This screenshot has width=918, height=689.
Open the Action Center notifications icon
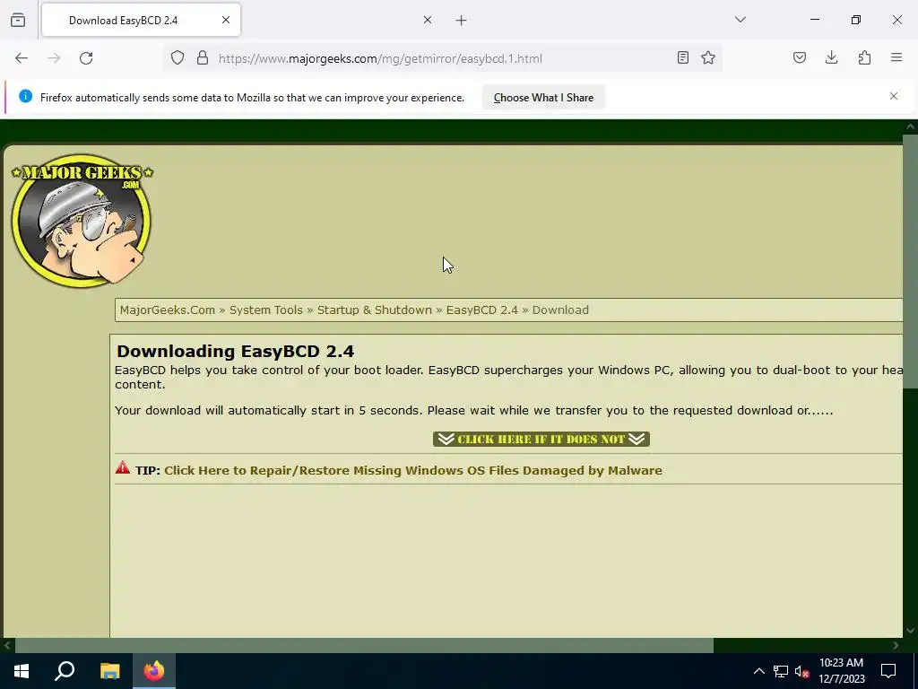coord(888,671)
